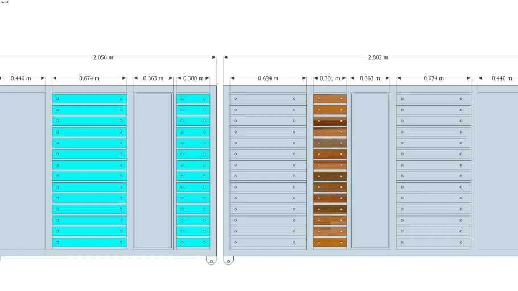Click the right mounting lug below the cabinet
The image size is (518, 291).
tap(228, 261)
